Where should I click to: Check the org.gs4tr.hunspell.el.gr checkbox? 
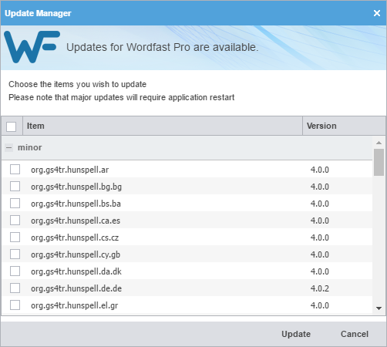point(15,305)
